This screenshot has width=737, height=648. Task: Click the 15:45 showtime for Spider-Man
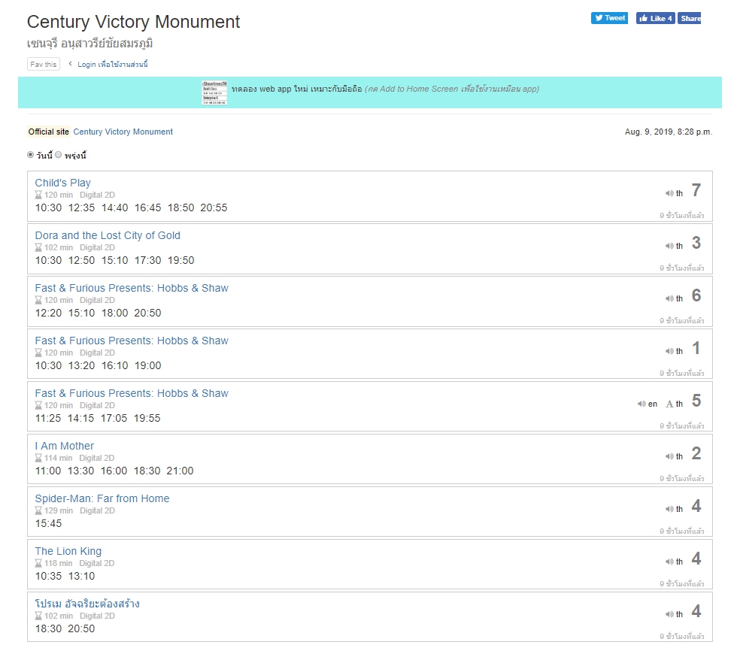(48, 523)
